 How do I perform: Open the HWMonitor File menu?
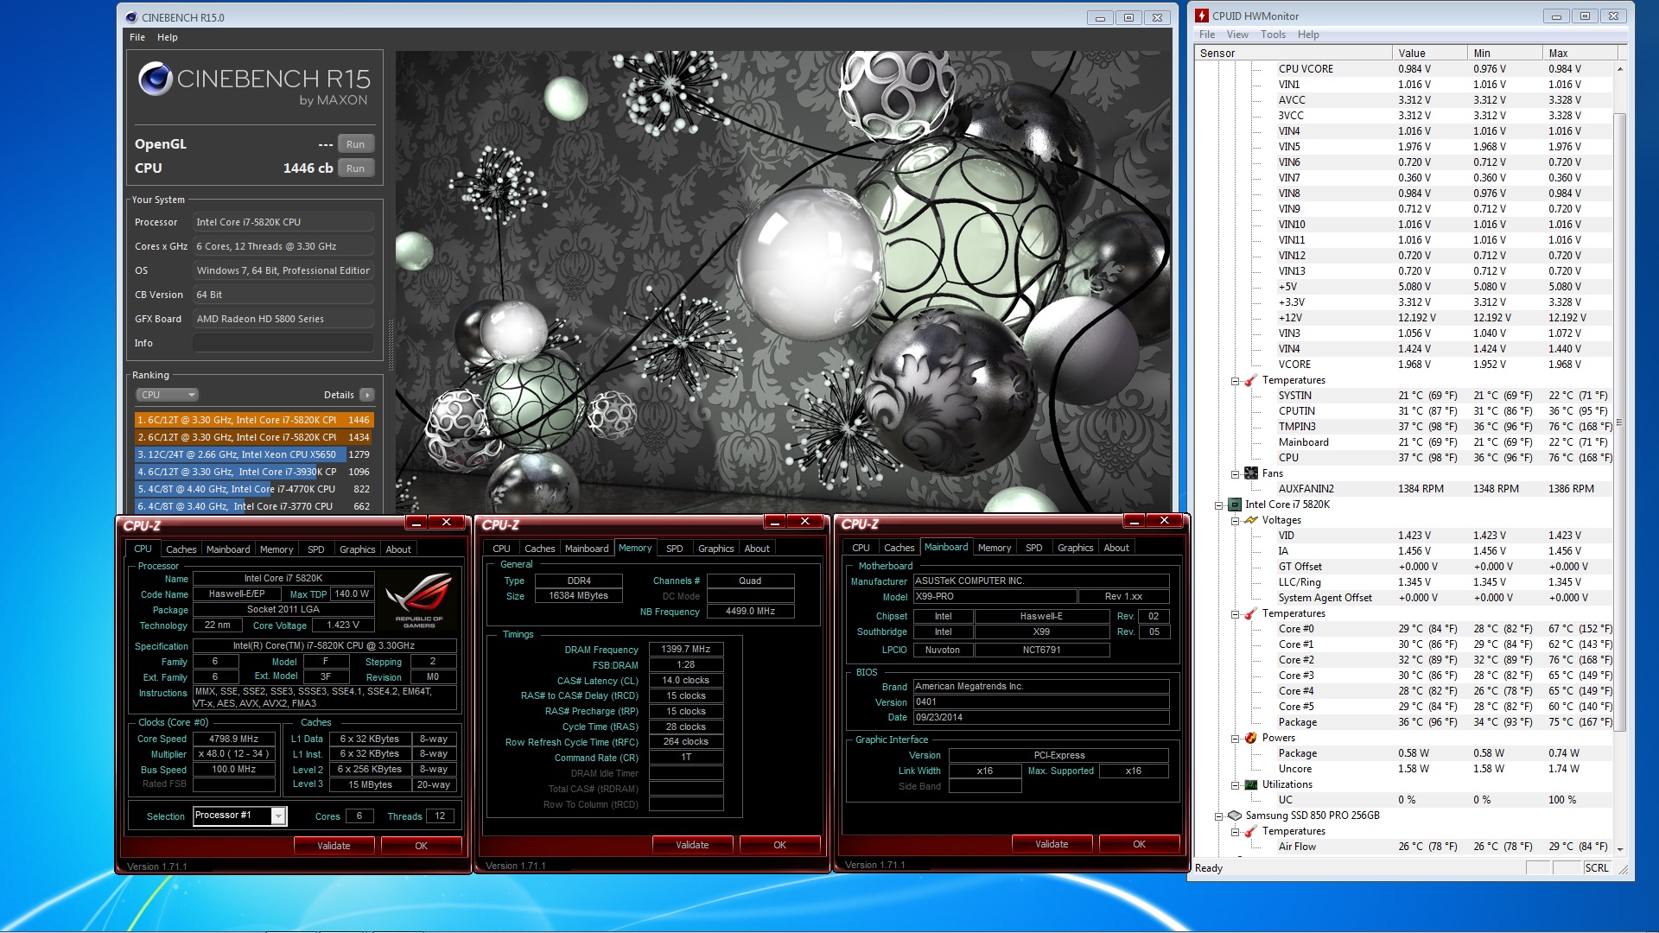tap(1207, 35)
